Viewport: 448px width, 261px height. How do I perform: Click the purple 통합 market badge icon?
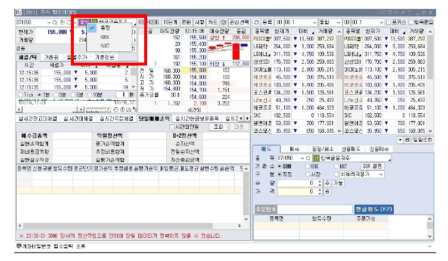point(84,22)
